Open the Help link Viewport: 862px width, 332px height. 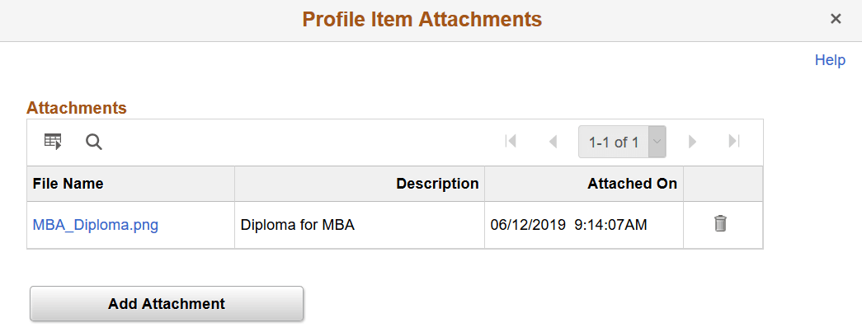click(x=830, y=60)
